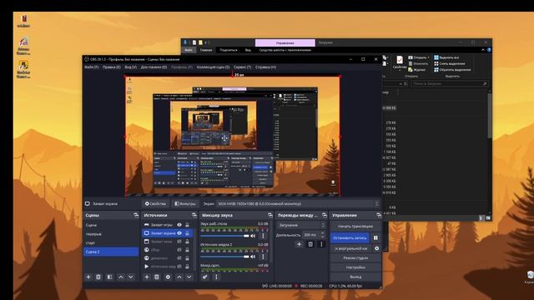
Task: Expand Открыть dropdown in Explorer ribbon
Action: tap(428, 57)
